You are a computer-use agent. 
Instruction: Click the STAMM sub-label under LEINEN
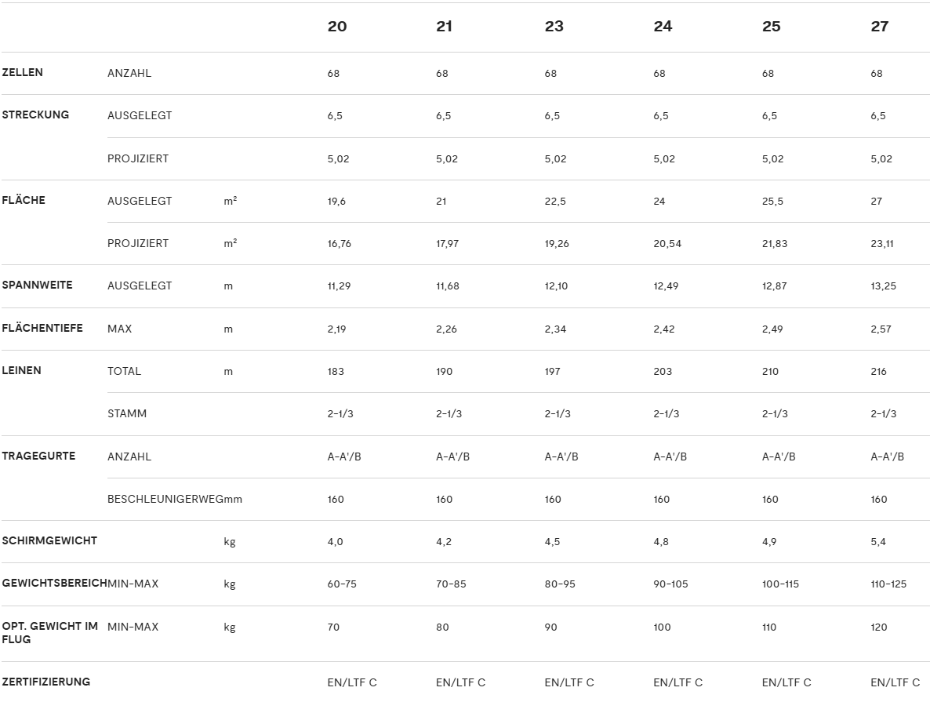(127, 413)
